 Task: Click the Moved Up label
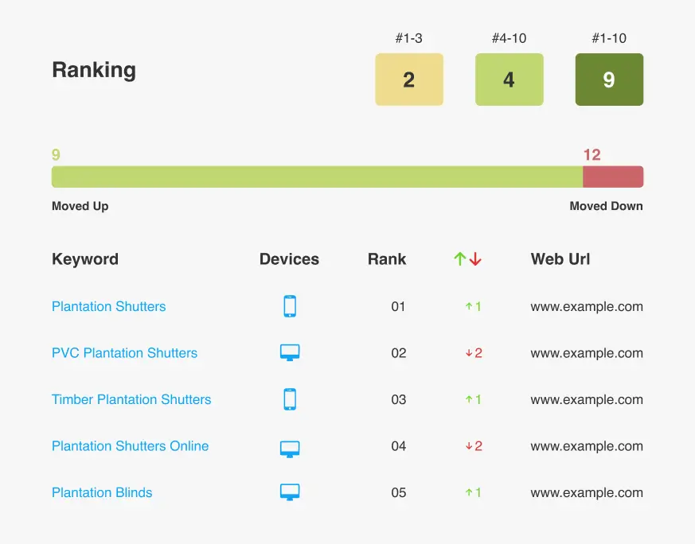(x=80, y=206)
